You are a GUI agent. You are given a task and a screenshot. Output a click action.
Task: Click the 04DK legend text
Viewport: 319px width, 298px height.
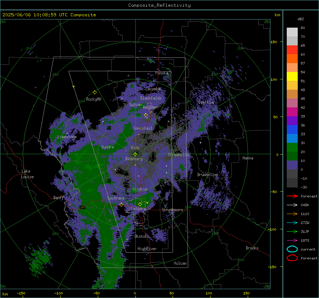[x=305, y=205]
